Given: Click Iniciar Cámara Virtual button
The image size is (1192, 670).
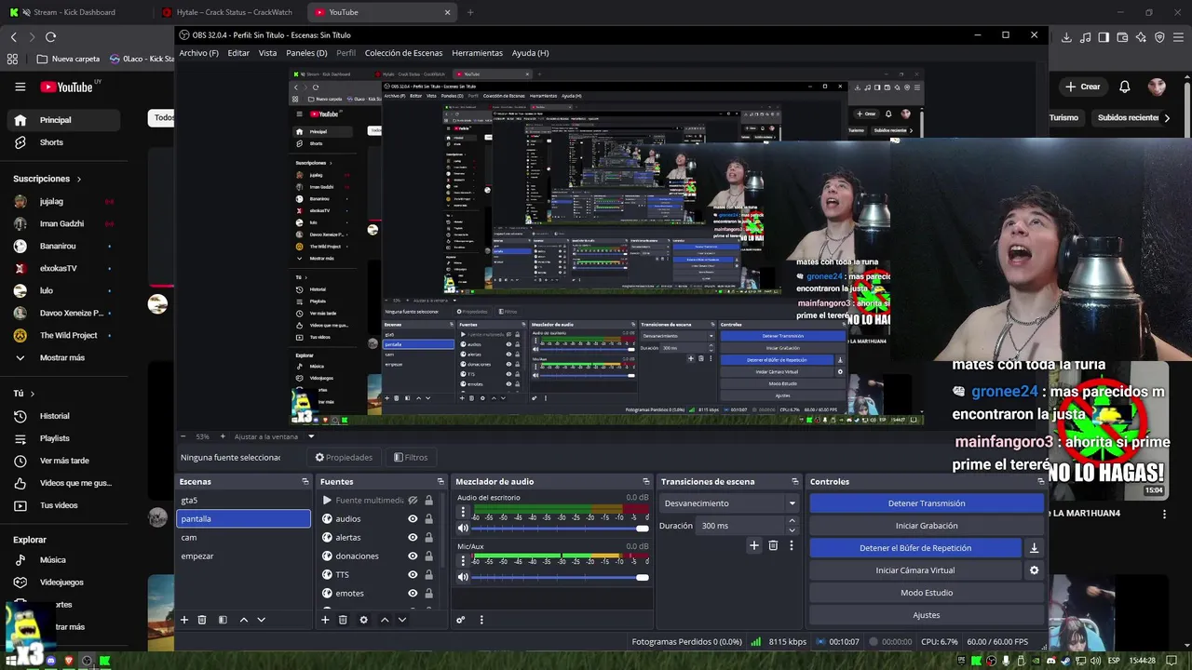Looking at the screenshot, I should pyautogui.click(x=915, y=570).
